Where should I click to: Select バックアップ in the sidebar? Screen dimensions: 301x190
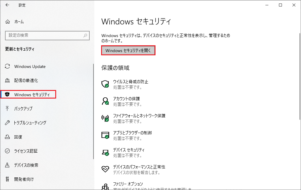[23, 109]
